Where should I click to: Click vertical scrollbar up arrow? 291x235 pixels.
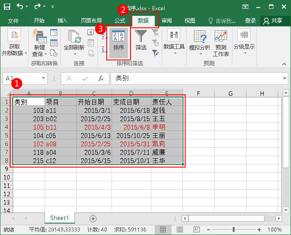(x=286, y=93)
